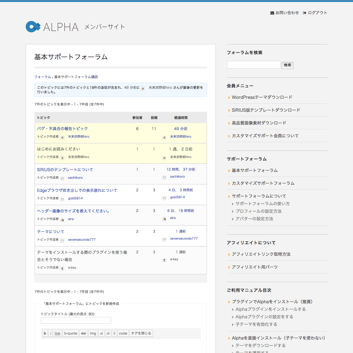
Task: Go to カスタマイズサポートフォーラム in sidebar
Action: [x=263, y=183]
